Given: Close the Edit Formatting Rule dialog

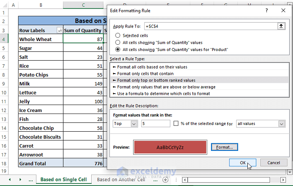Looking at the screenshot, I should pos(283,10).
